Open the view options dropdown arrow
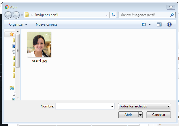This screenshot has width=179, height=126. 150,24
